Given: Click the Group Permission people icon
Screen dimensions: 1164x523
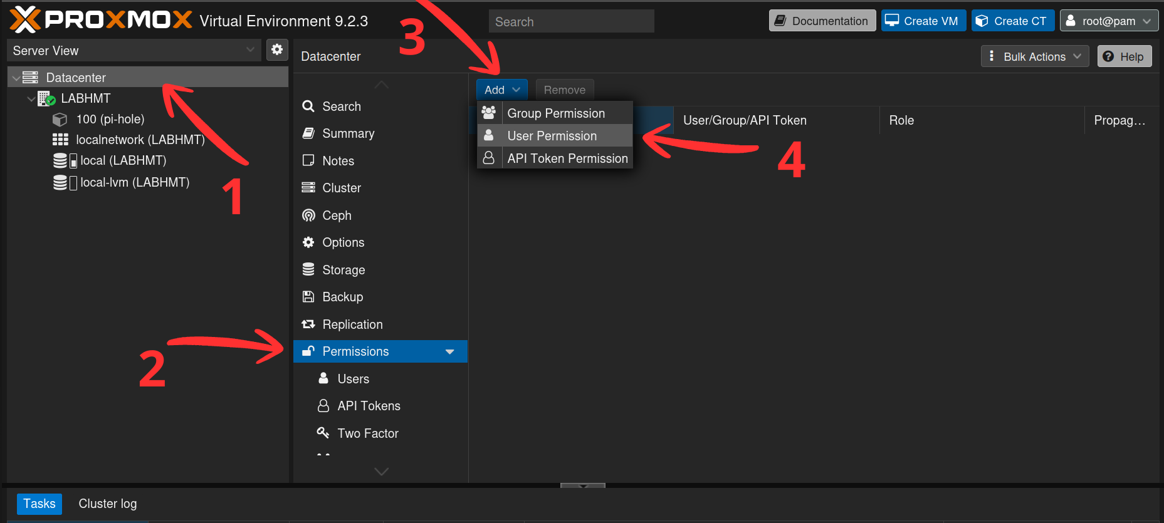Looking at the screenshot, I should pos(489,113).
